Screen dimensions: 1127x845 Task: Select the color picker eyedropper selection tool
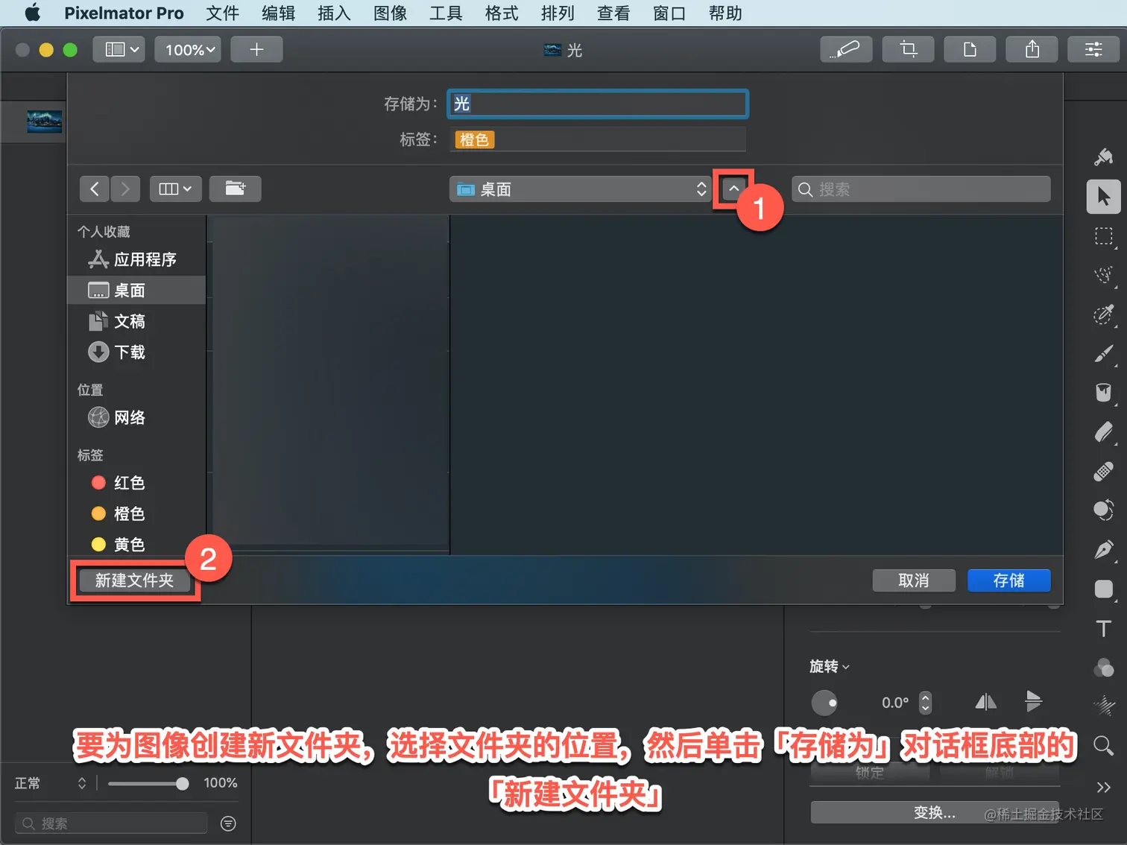click(x=1104, y=314)
